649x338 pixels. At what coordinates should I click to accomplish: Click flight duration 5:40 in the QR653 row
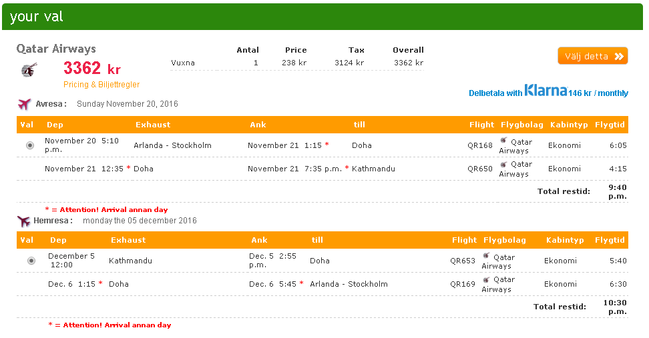pyautogui.click(x=618, y=261)
